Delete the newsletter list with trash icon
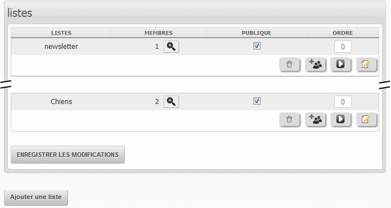391x208 pixels. (289, 64)
